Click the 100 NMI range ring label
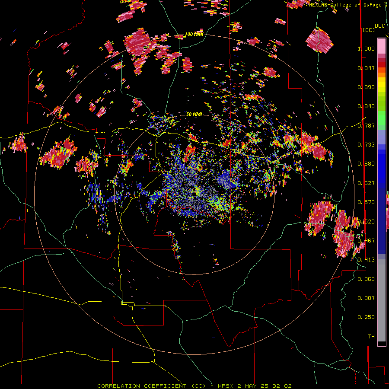 point(194,34)
